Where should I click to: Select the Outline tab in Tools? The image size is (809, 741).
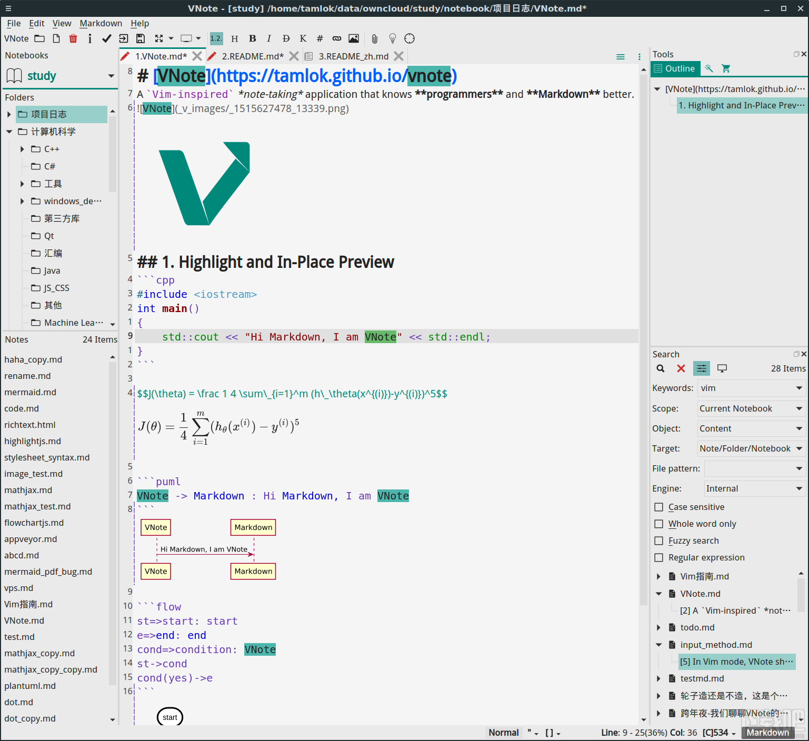coord(675,68)
